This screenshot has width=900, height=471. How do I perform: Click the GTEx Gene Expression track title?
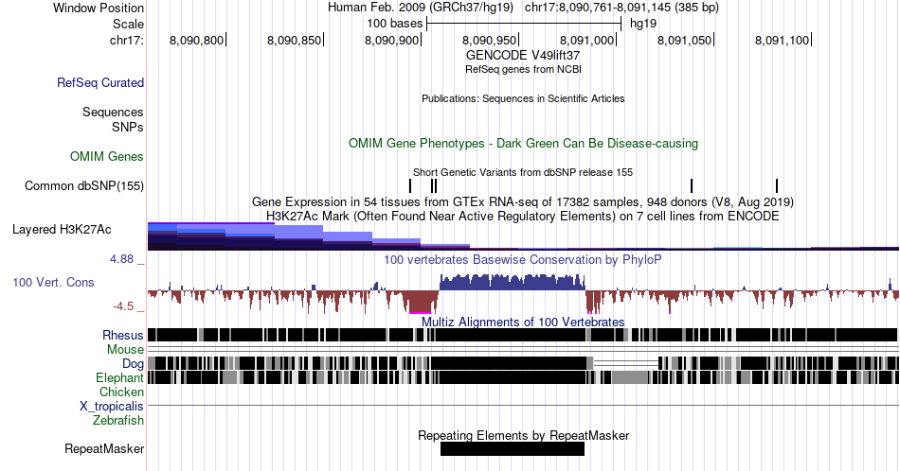click(523, 201)
